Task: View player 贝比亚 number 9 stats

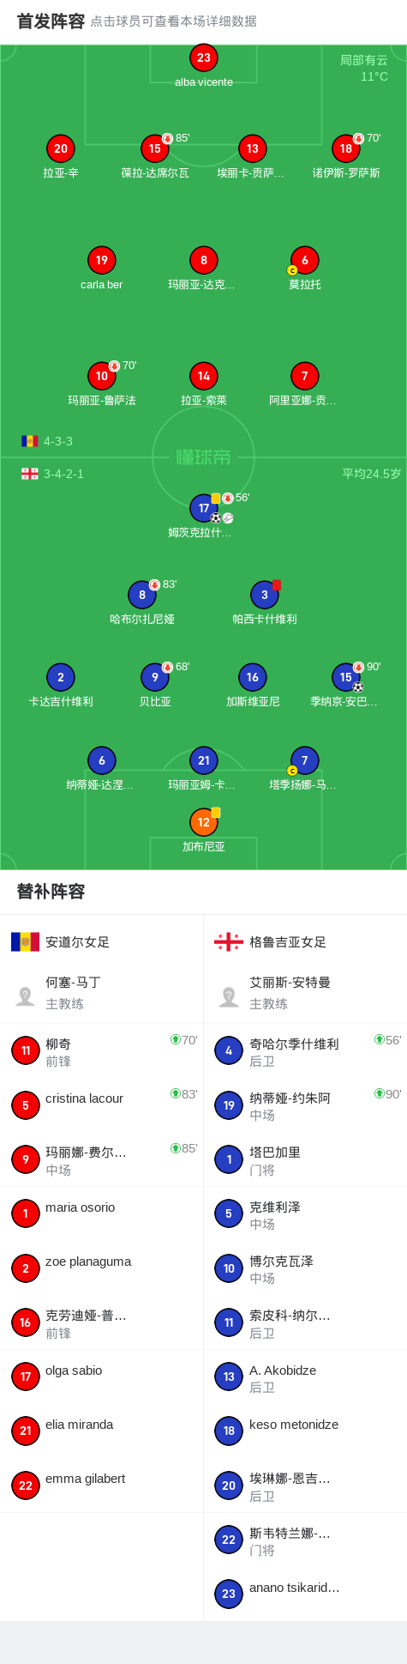Action: tap(155, 677)
